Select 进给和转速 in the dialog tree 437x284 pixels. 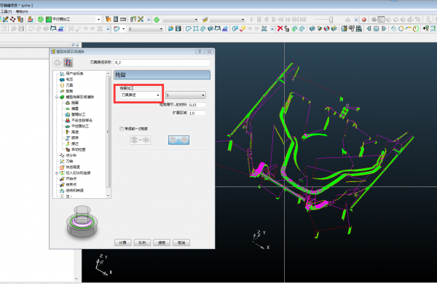(x=74, y=191)
